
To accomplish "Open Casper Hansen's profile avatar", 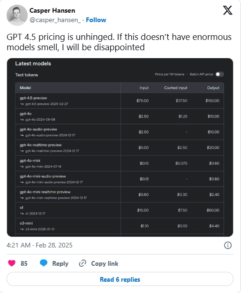I will tap(17, 15).
